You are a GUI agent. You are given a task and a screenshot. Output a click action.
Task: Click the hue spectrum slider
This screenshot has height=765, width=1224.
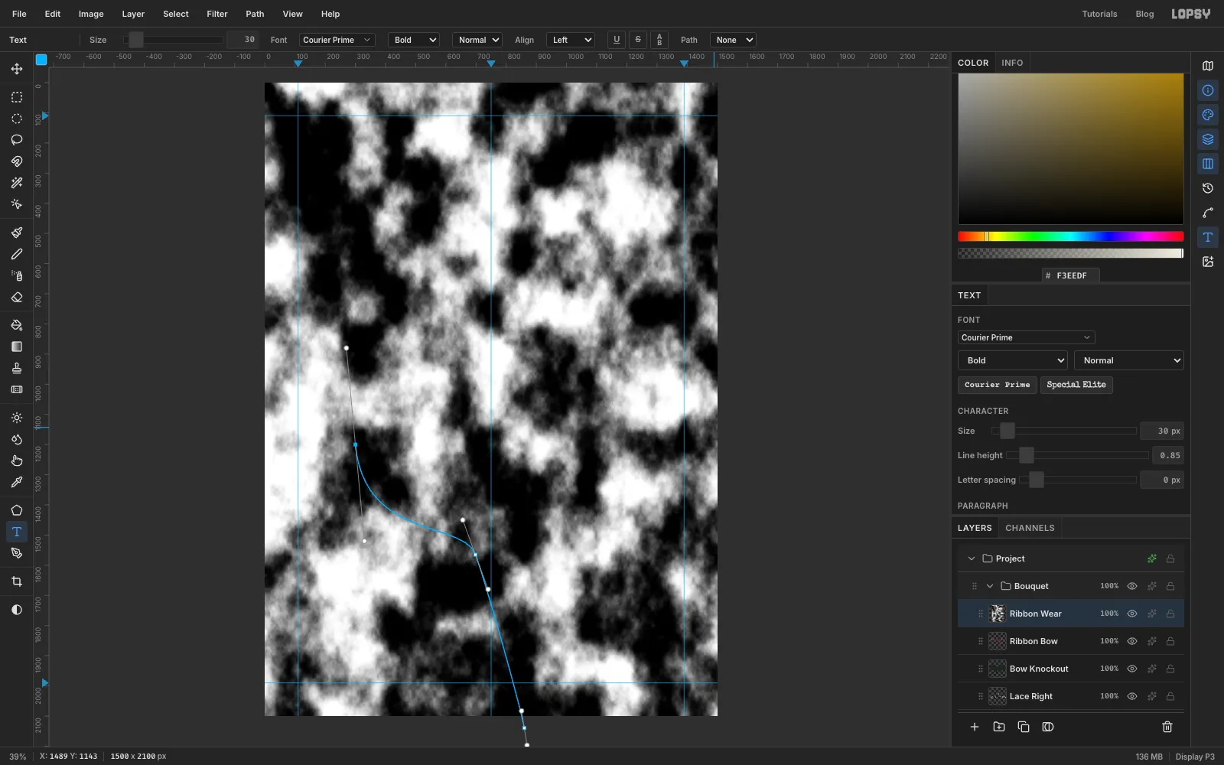1071,236
